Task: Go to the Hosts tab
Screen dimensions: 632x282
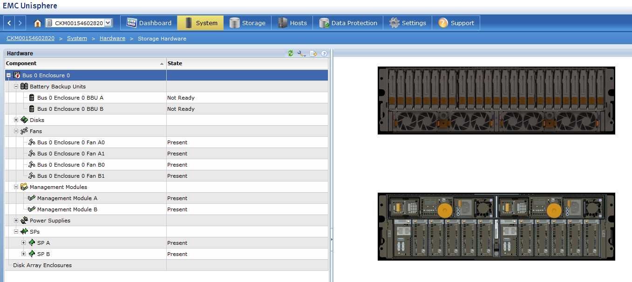Action: (292, 23)
